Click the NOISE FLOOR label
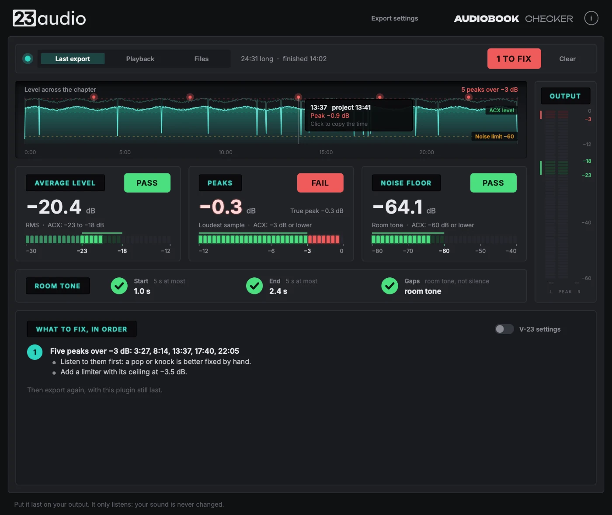The width and height of the screenshot is (612, 515). (406, 183)
